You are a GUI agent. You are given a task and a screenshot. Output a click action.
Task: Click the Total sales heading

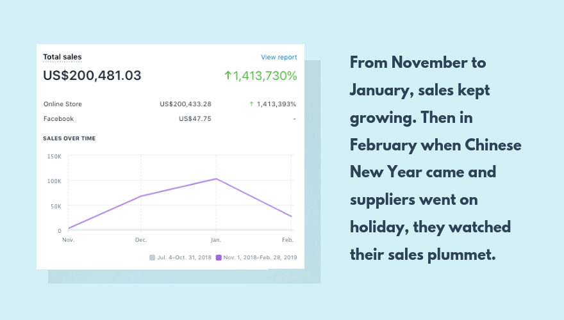(x=62, y=57)
